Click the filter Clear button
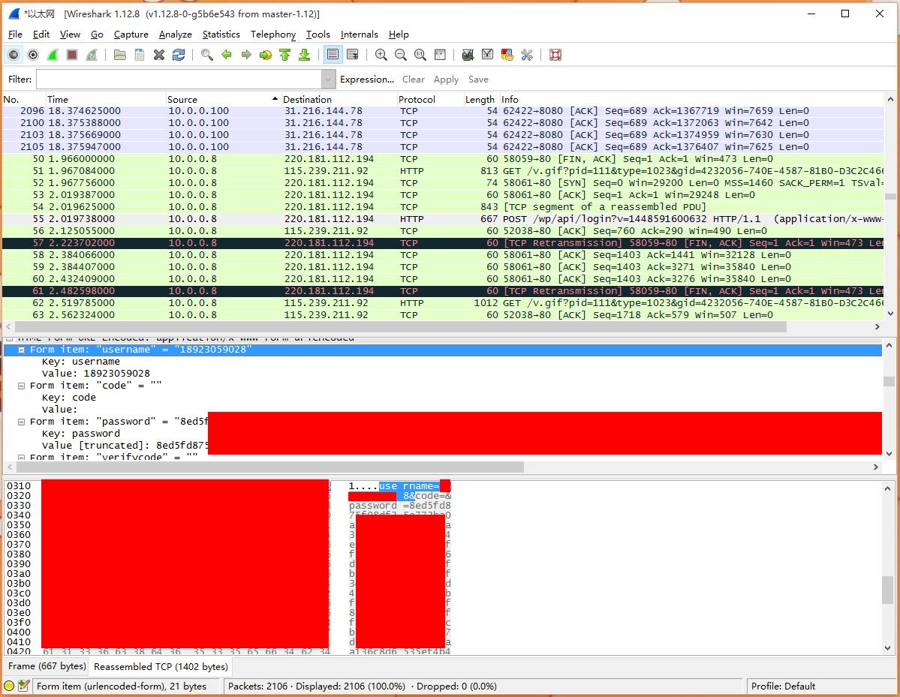Image resolution: width=900 pixels, height=697 pixels. [414, 80]
